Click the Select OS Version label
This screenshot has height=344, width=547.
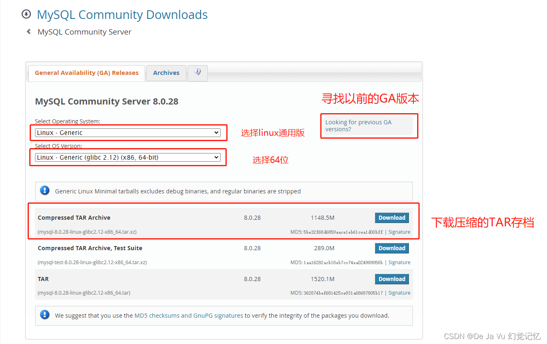59,146
